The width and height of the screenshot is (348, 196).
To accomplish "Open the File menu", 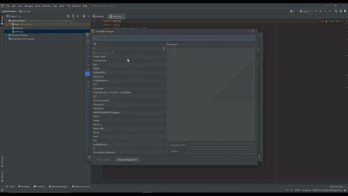I will 8,6.
